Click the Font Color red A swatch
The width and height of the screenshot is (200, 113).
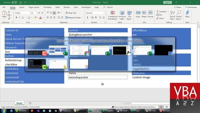point(40,18)
